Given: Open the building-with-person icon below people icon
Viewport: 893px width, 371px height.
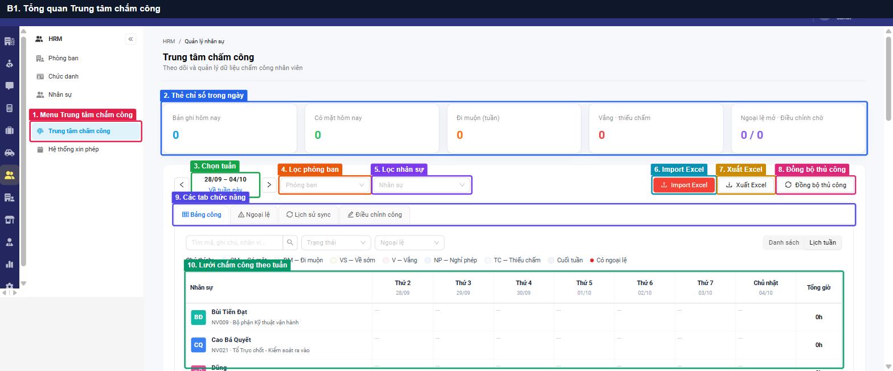Looking at the screenshot, I should tap(9, 197).
